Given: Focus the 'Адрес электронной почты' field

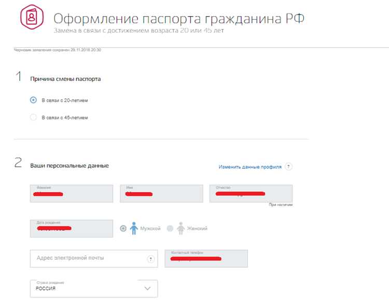Looking at the screenshot, I should [94, 259].
